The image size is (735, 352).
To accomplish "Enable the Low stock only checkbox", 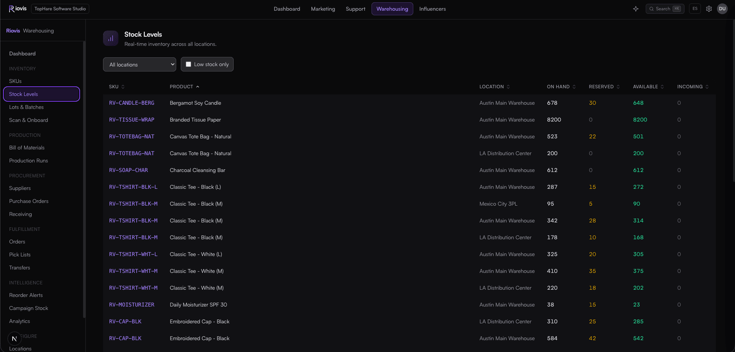I will [x=188, y=64].
